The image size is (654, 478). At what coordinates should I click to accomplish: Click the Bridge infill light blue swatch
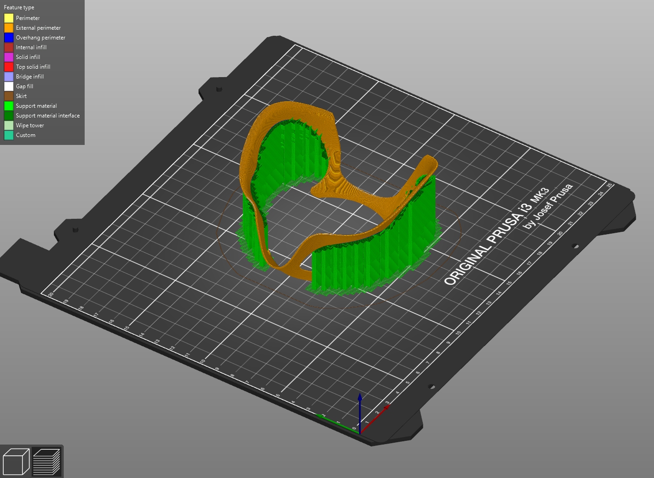pos(9,77)
